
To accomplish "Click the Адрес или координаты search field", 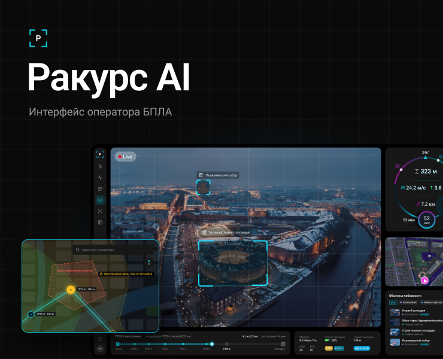I will [113, 250].
